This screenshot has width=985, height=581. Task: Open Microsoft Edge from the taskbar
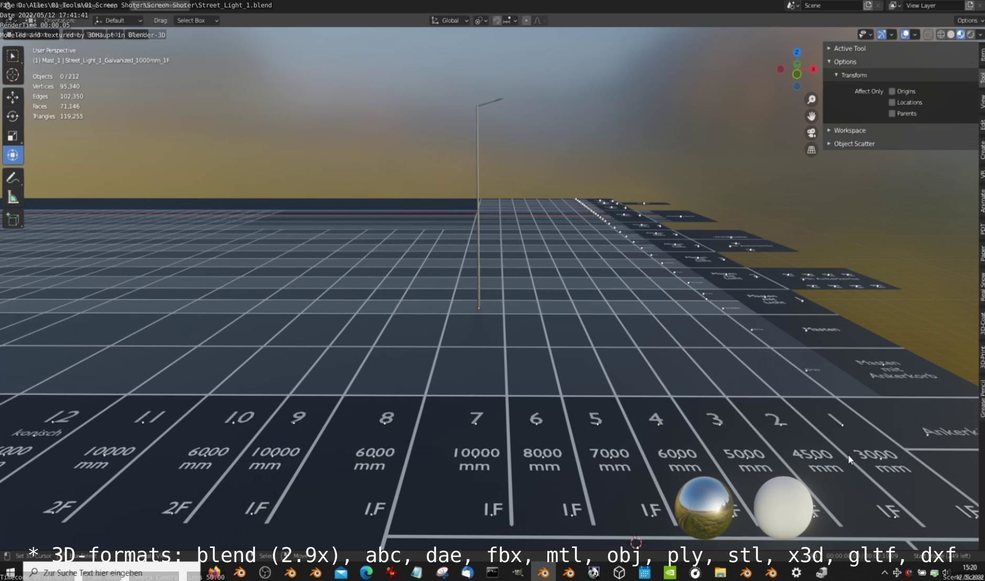coord(366,573)
